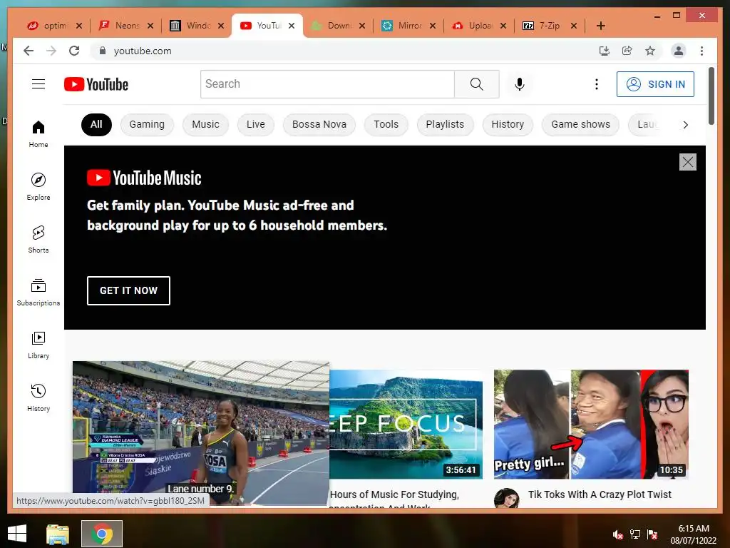Open Shorts in the sidebar
Image resolution: width=730 pixels, height=548 pixels.
38,240
